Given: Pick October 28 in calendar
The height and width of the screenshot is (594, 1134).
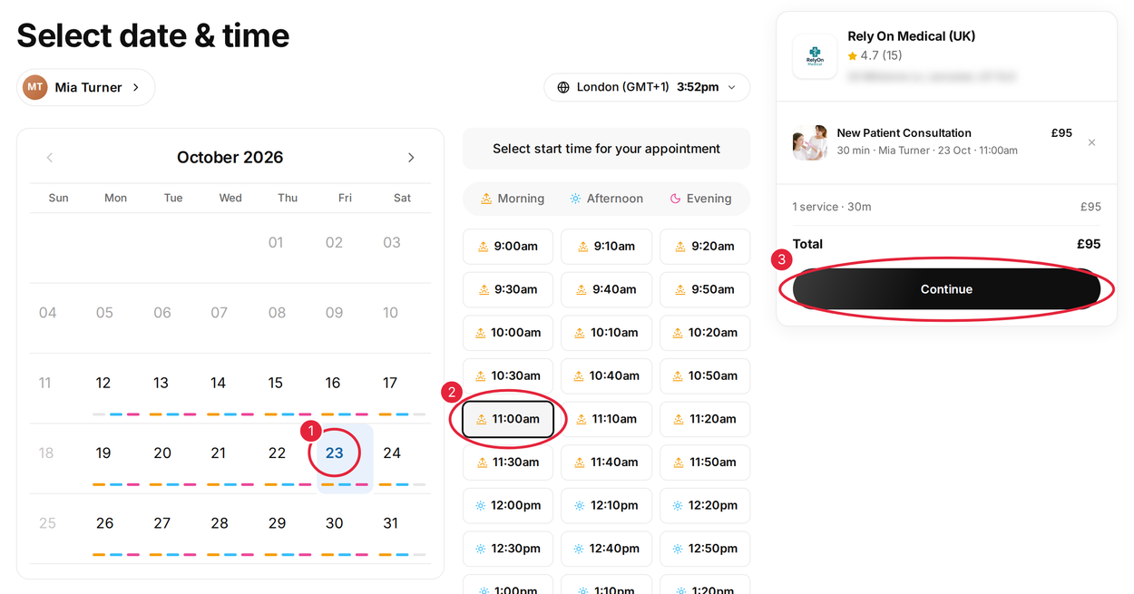Looking at the screenshot, I should point(220,523).
